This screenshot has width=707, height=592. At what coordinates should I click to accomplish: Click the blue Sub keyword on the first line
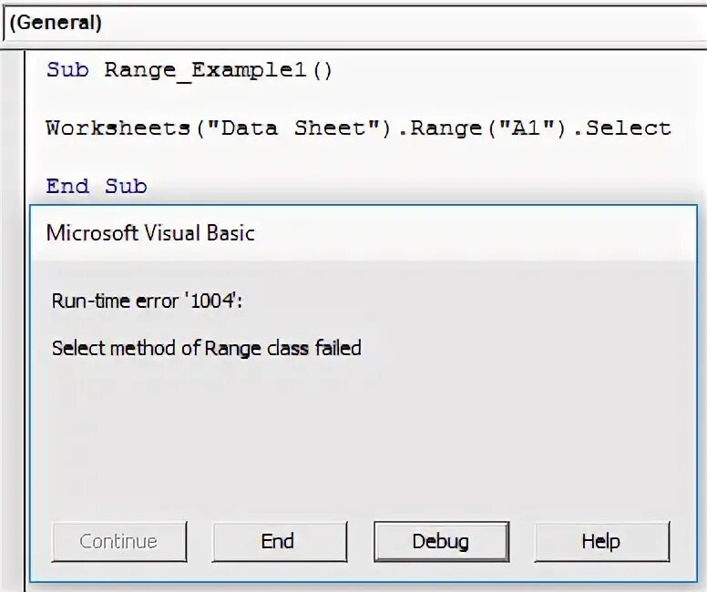pos(67,70)
